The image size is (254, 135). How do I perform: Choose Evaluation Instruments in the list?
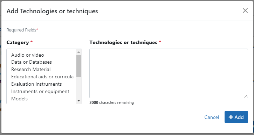coord(41,84)
